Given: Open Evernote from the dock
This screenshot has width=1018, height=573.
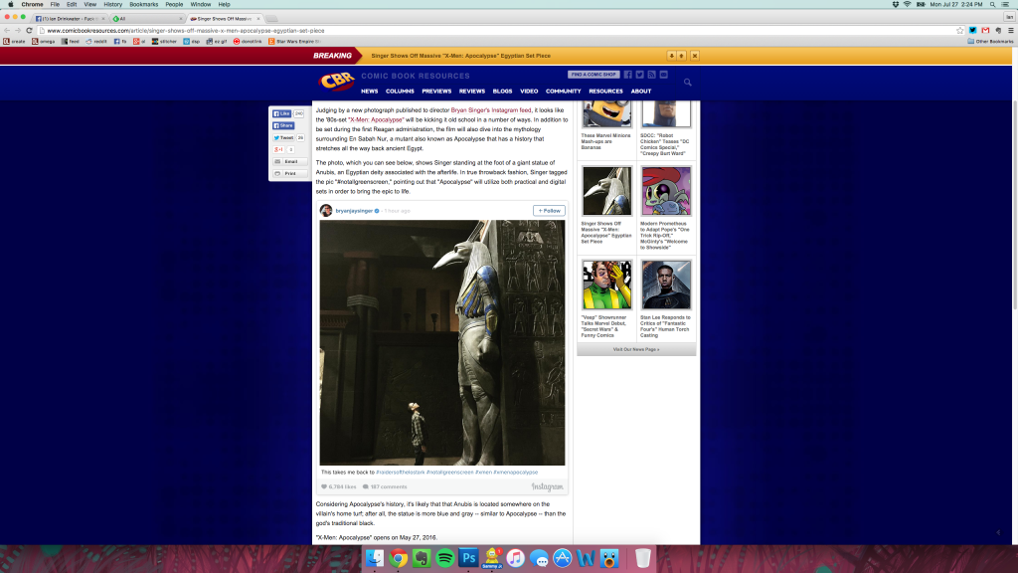Looking at the screenshot, I should pos(422,558).
